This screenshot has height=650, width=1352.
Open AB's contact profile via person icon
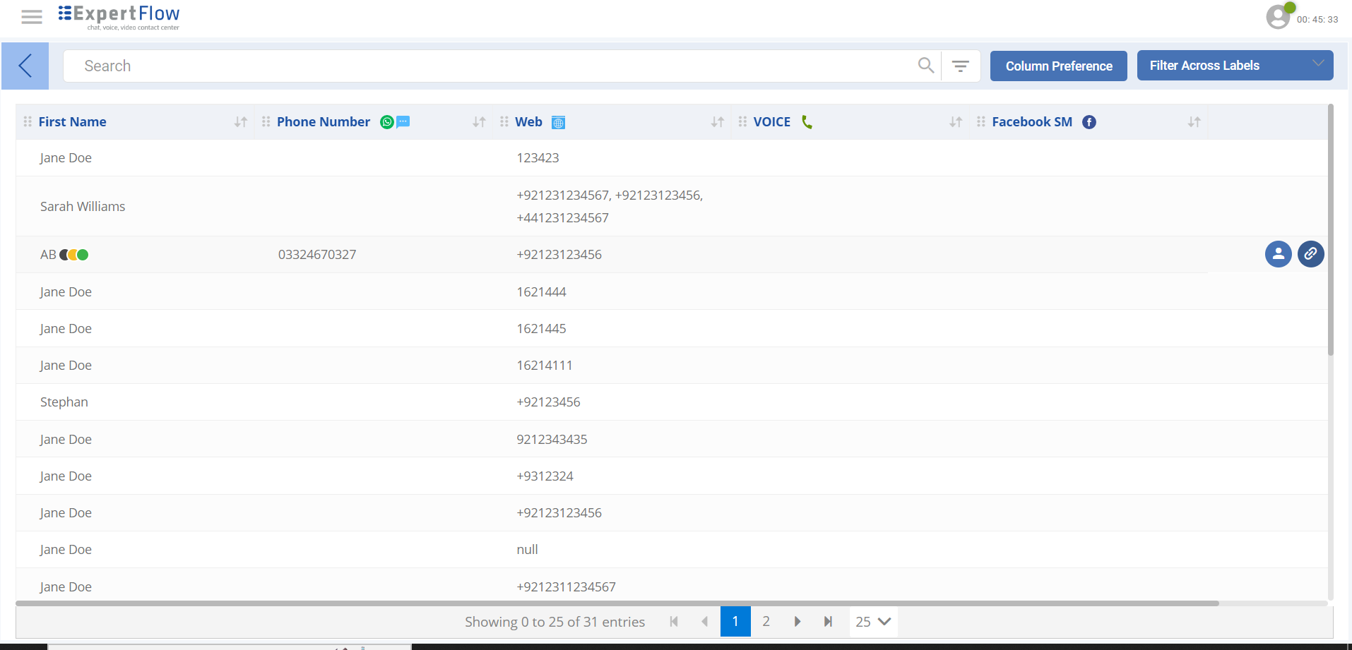pos(1278,254)
